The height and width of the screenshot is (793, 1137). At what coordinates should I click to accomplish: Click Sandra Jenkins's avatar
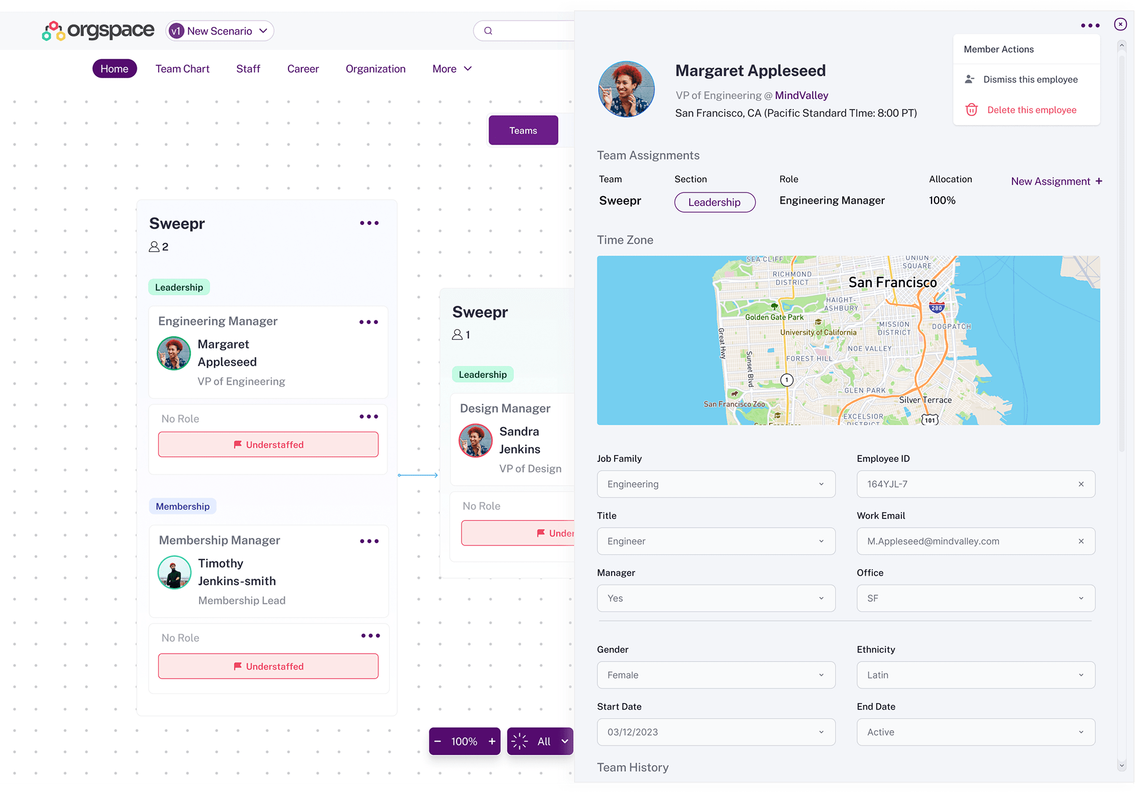[476, 441]
